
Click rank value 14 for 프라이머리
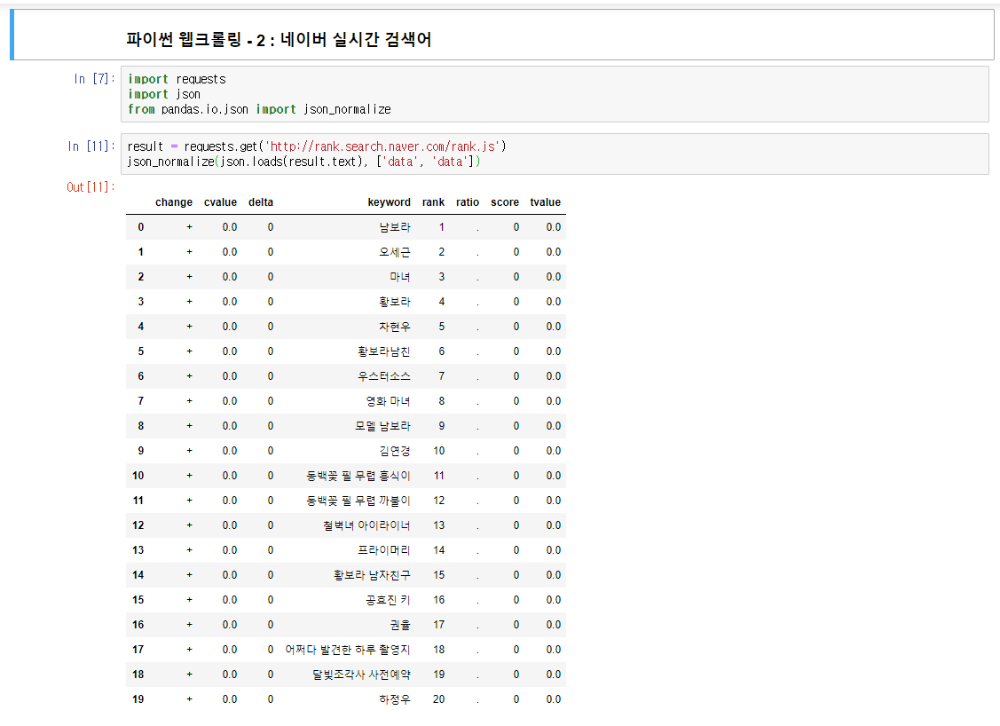coord(438,550)
